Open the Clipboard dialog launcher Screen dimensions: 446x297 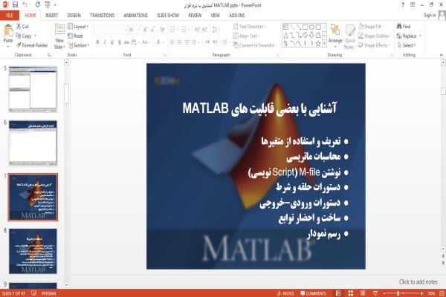coord(48,55)
